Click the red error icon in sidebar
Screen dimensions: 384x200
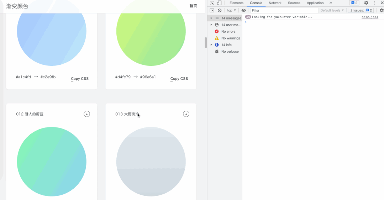tap(217, 31)
